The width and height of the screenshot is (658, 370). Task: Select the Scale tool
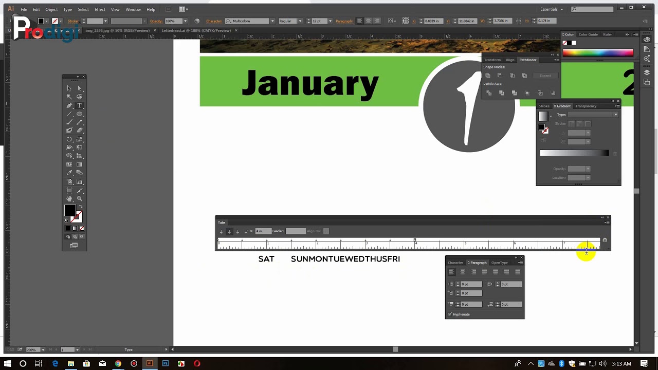[x=80, y=139]
